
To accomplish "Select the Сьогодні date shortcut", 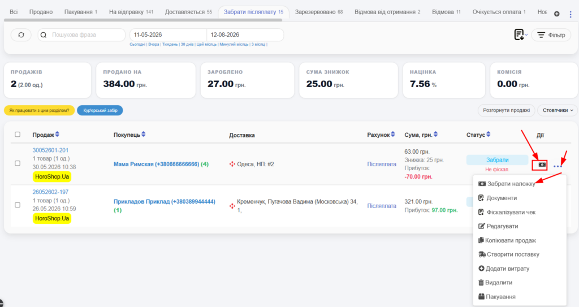I will [137, 44].
